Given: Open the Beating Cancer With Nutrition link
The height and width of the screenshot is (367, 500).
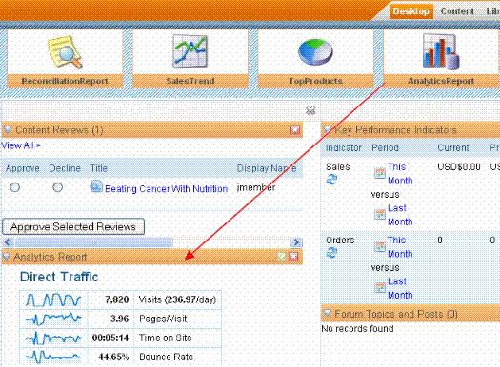Looking at the screenshot, I should [x=166, y=189].
